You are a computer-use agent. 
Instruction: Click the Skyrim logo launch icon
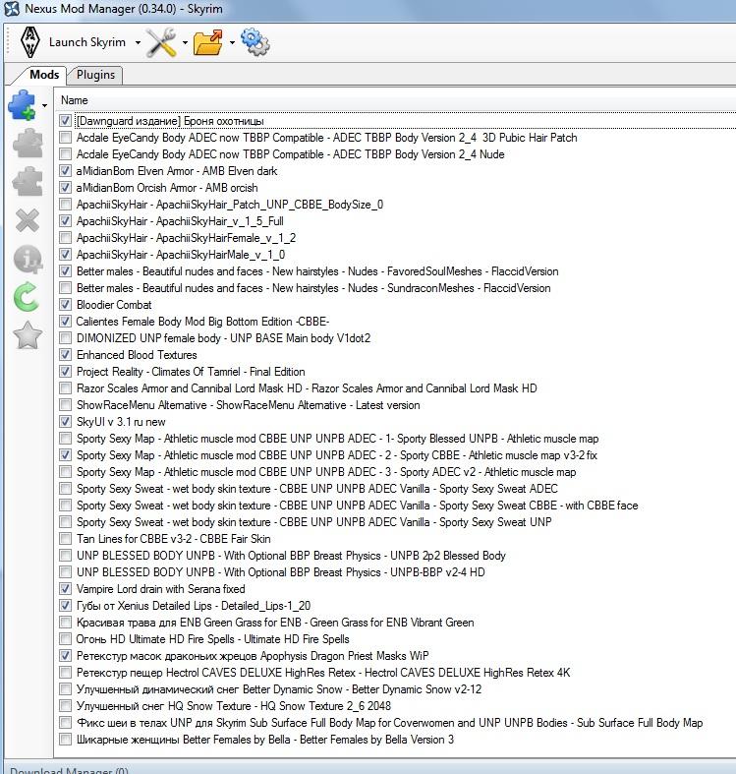pos(30,42)
